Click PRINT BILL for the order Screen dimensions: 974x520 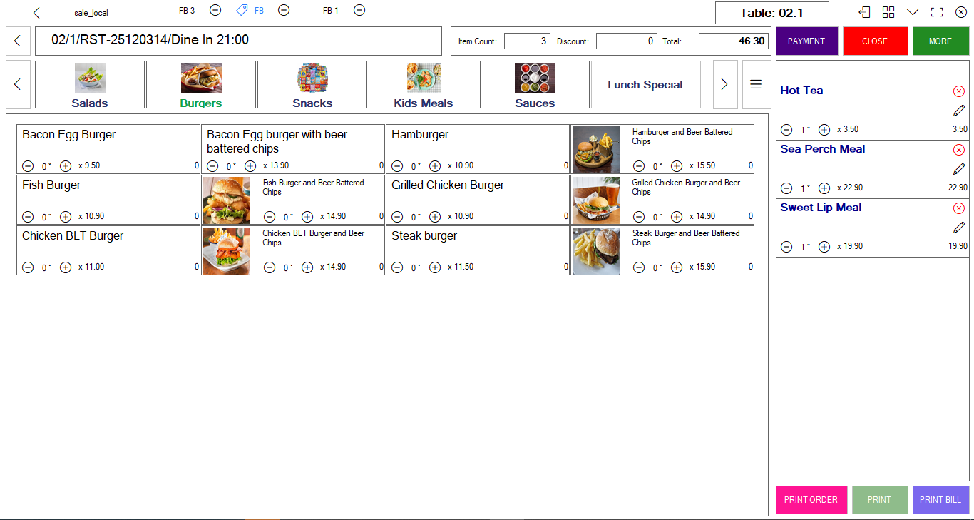pos(940,499)
